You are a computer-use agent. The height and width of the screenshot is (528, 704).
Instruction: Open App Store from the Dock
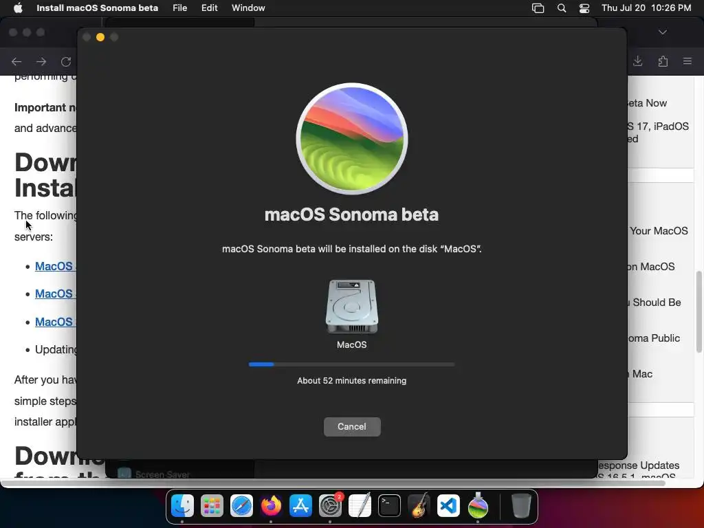pos(301,506)
